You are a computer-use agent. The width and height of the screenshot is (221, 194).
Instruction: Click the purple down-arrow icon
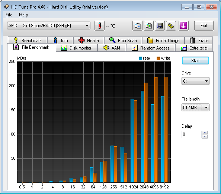[183, 26]
